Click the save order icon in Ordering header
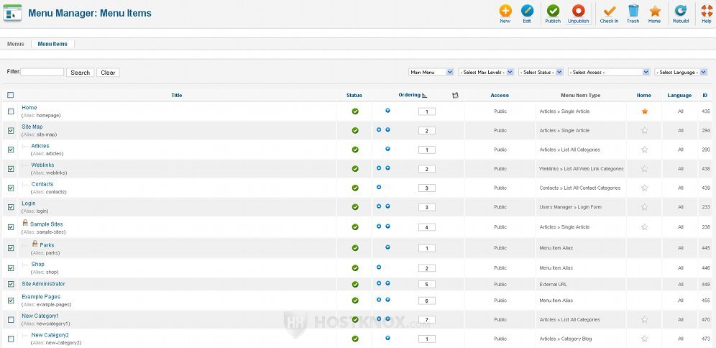 [x=455, y=95]
